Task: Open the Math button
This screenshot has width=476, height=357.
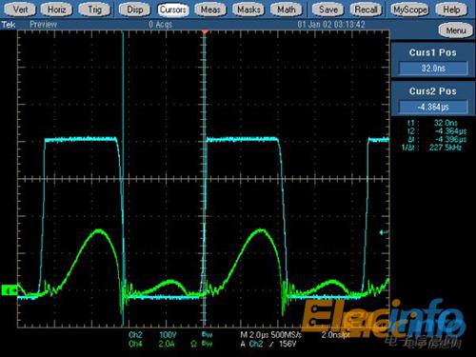Action: (x=287, y=10)
